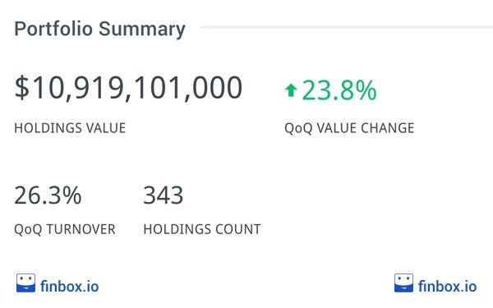Viewport: 493px width, 308px height.
Task: Click the QoQ TURNOVER label
Action: [x=65, y=229]
